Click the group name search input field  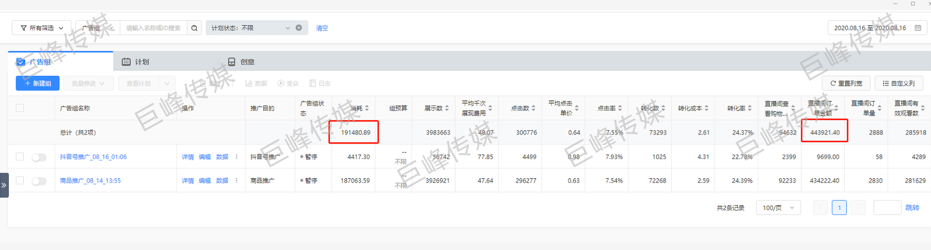(x=153, y=28)
